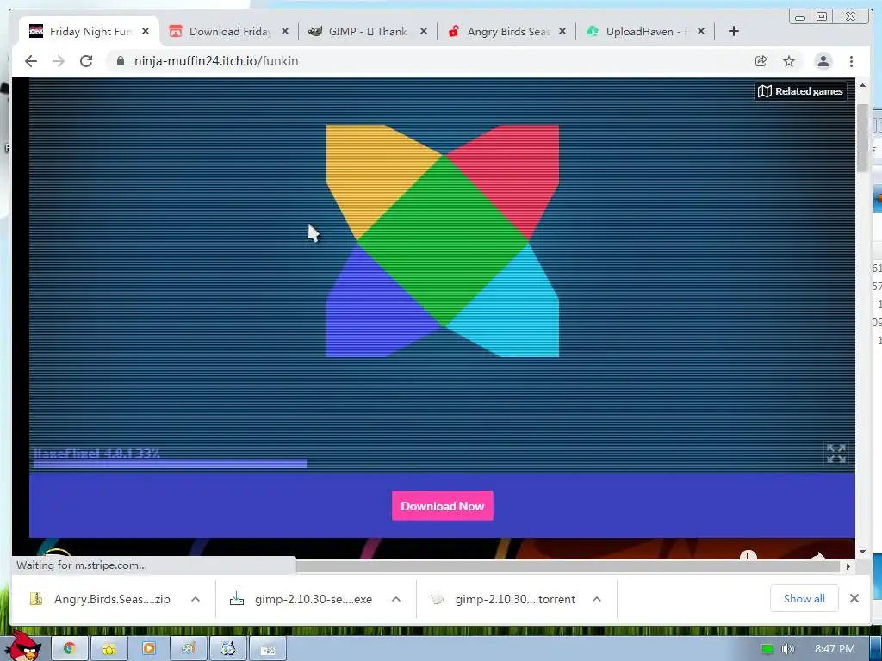Close the Friday Night Funkin tab
The width and height of the screenshot is (882, 661).
point(146,32)
